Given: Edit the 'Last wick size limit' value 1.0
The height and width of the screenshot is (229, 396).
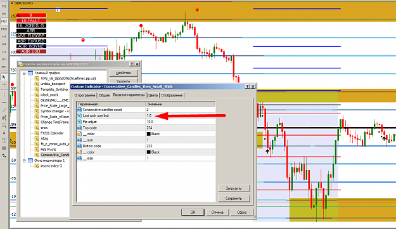Looking at the screenshot, I should click(181, 115).
